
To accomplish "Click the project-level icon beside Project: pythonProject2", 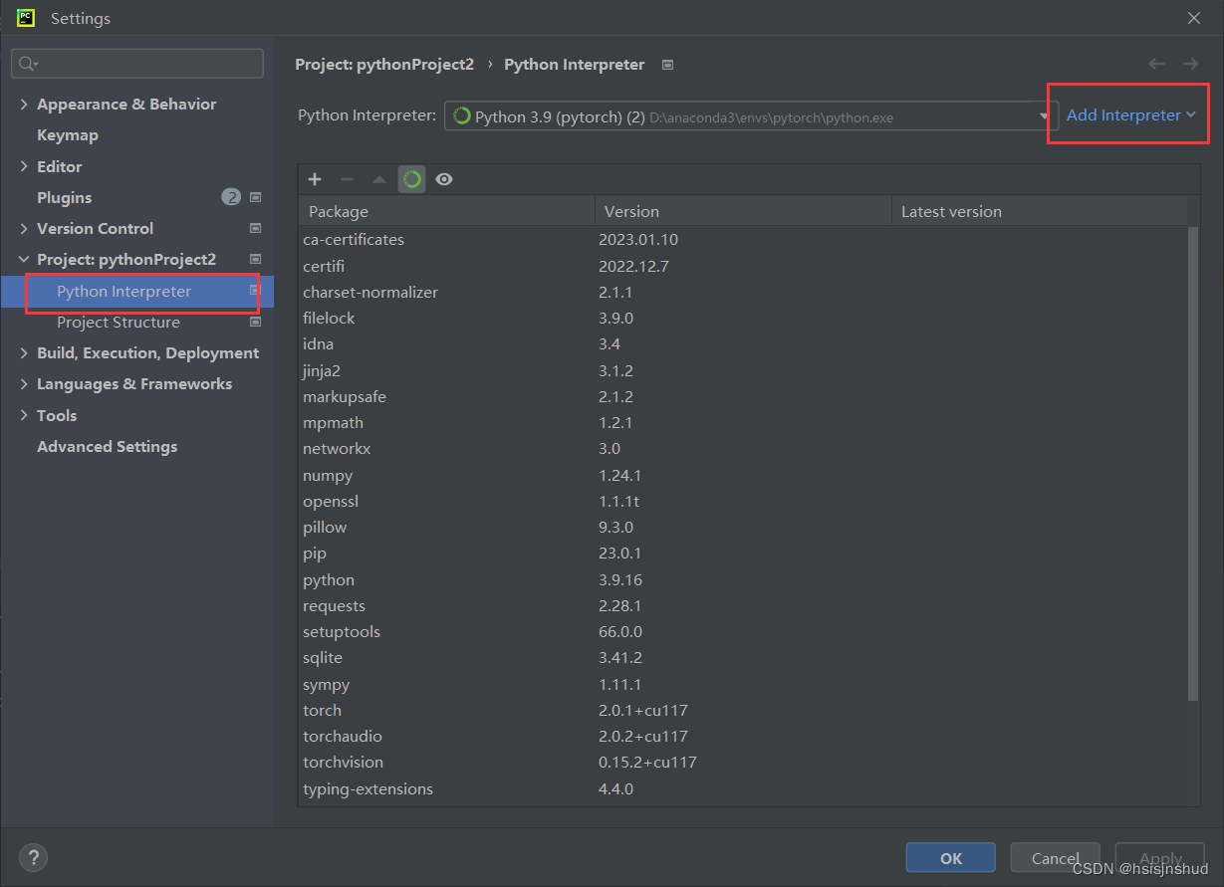I will (255, 259).
